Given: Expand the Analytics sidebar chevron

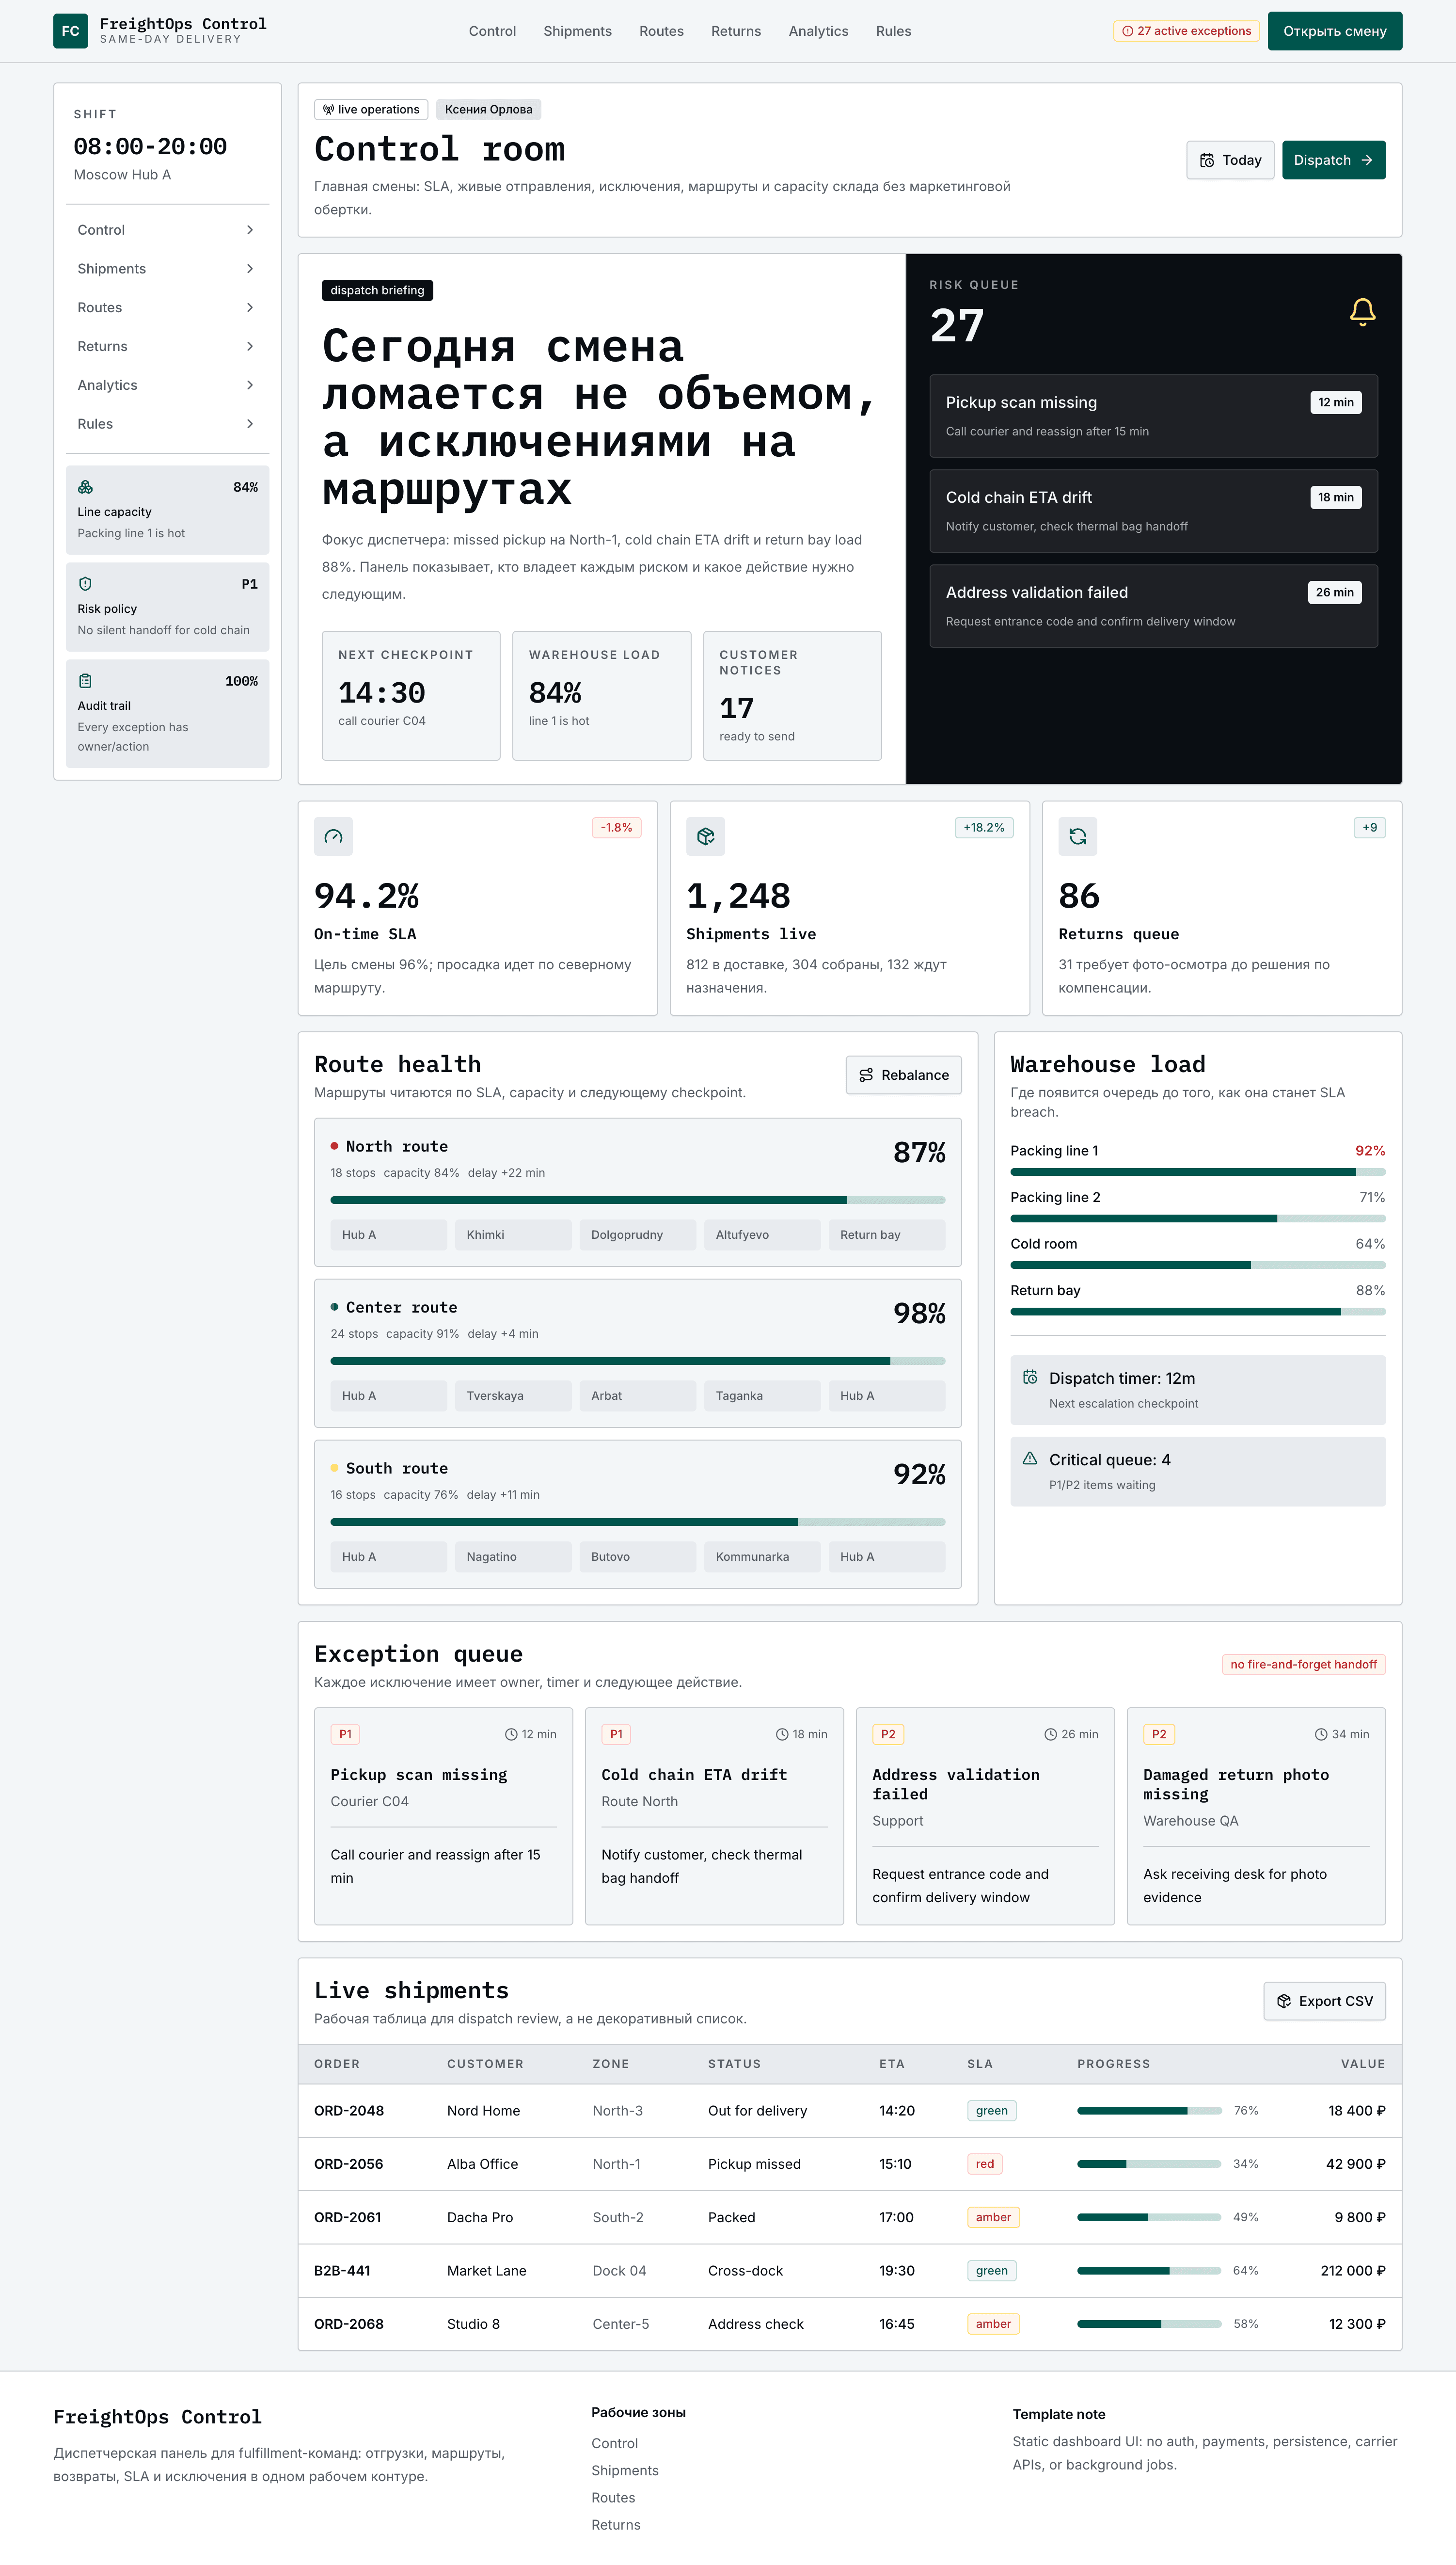Looking at the screenshot, I should click(x=250, y=385).
